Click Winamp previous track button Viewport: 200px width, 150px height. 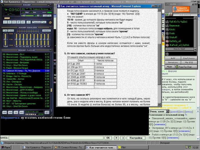[x=5, y=22]
